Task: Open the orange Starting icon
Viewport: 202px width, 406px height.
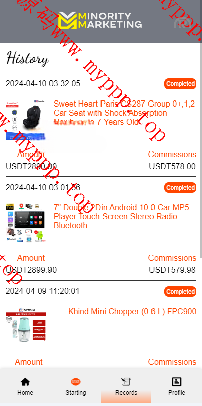Action: 76,381
